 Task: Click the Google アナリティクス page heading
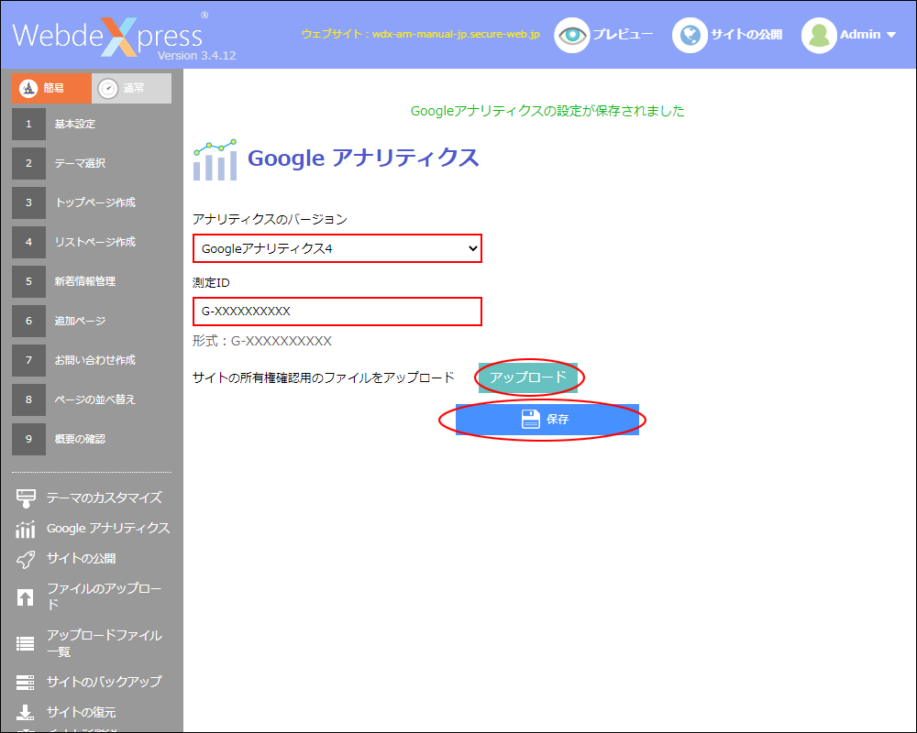[363, 159]
